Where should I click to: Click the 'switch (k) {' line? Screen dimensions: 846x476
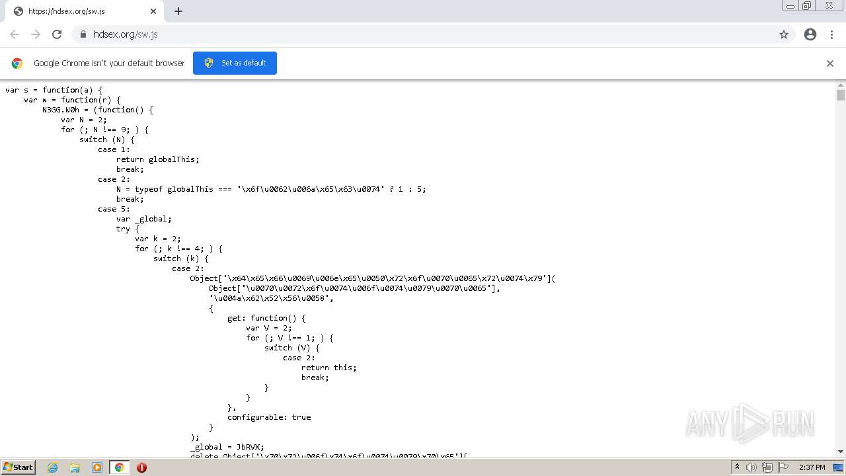181,258
